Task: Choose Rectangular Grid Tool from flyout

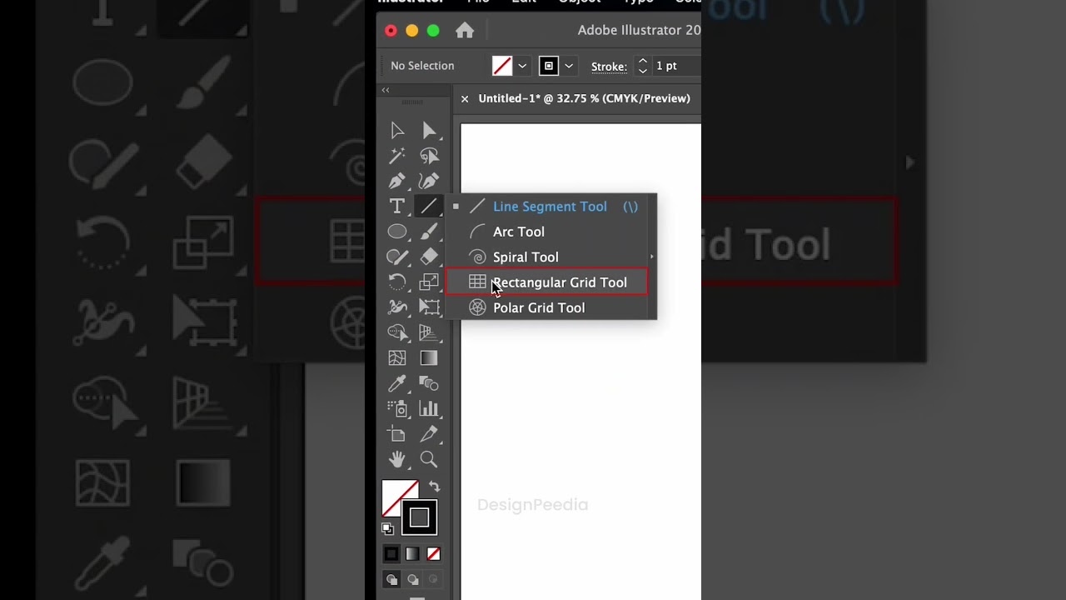Action: pyautogui.click(x=546, y=282)
